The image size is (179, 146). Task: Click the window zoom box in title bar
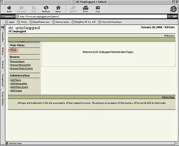[173, 2]
